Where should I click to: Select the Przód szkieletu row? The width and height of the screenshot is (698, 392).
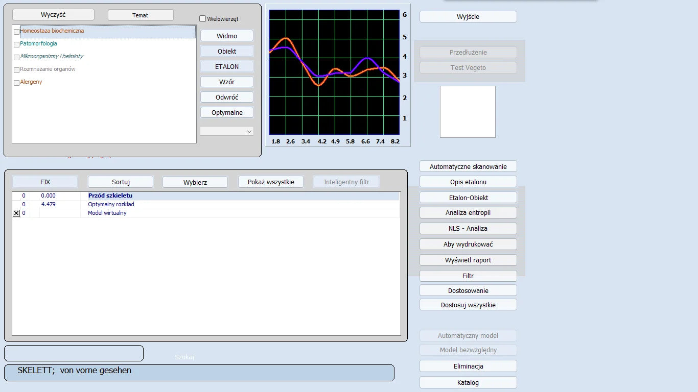click(x=110, y=195)
